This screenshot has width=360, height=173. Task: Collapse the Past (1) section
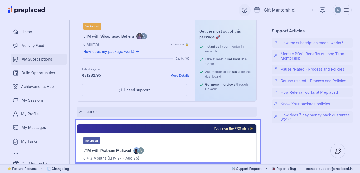(x=81, y=112)
